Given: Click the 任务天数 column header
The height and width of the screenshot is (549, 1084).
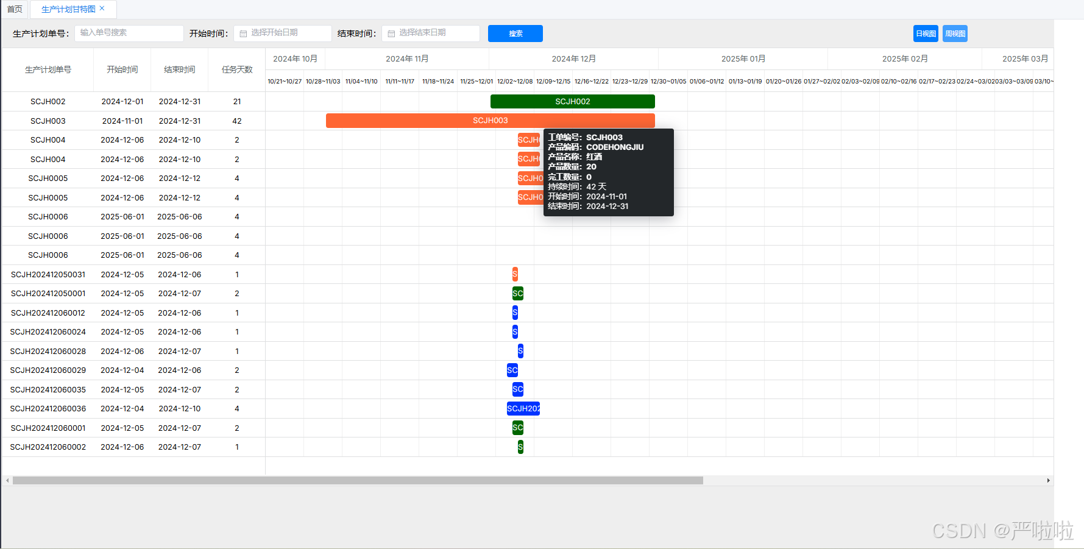Looking at the screenshot, I should (237, 70).
